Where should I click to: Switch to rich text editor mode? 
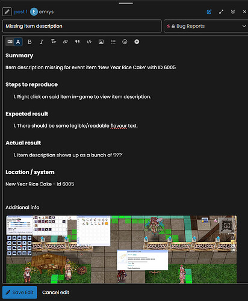[x=18, y=42]
